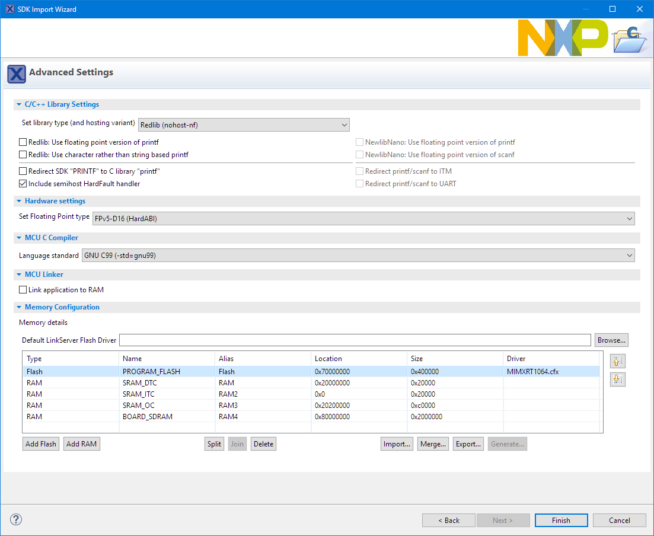This screenshot has height=536, width=654.
Task: Click the C project folder icon
Action: click(x=629, y=39)
